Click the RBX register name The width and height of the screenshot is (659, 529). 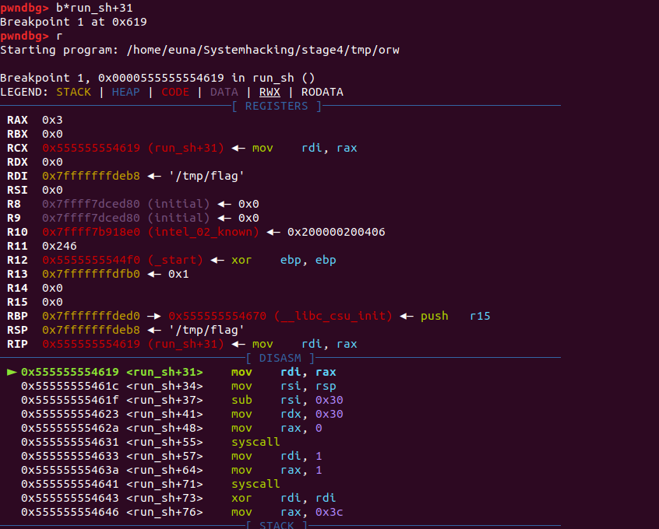point(17,134)
